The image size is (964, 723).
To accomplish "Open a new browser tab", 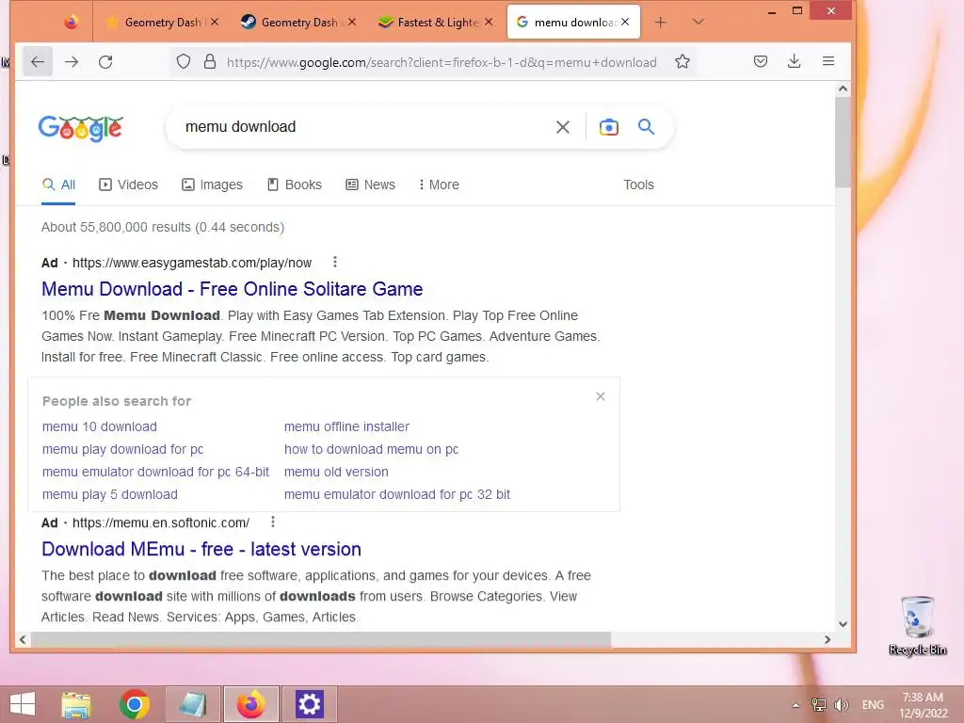I will 660,23.
